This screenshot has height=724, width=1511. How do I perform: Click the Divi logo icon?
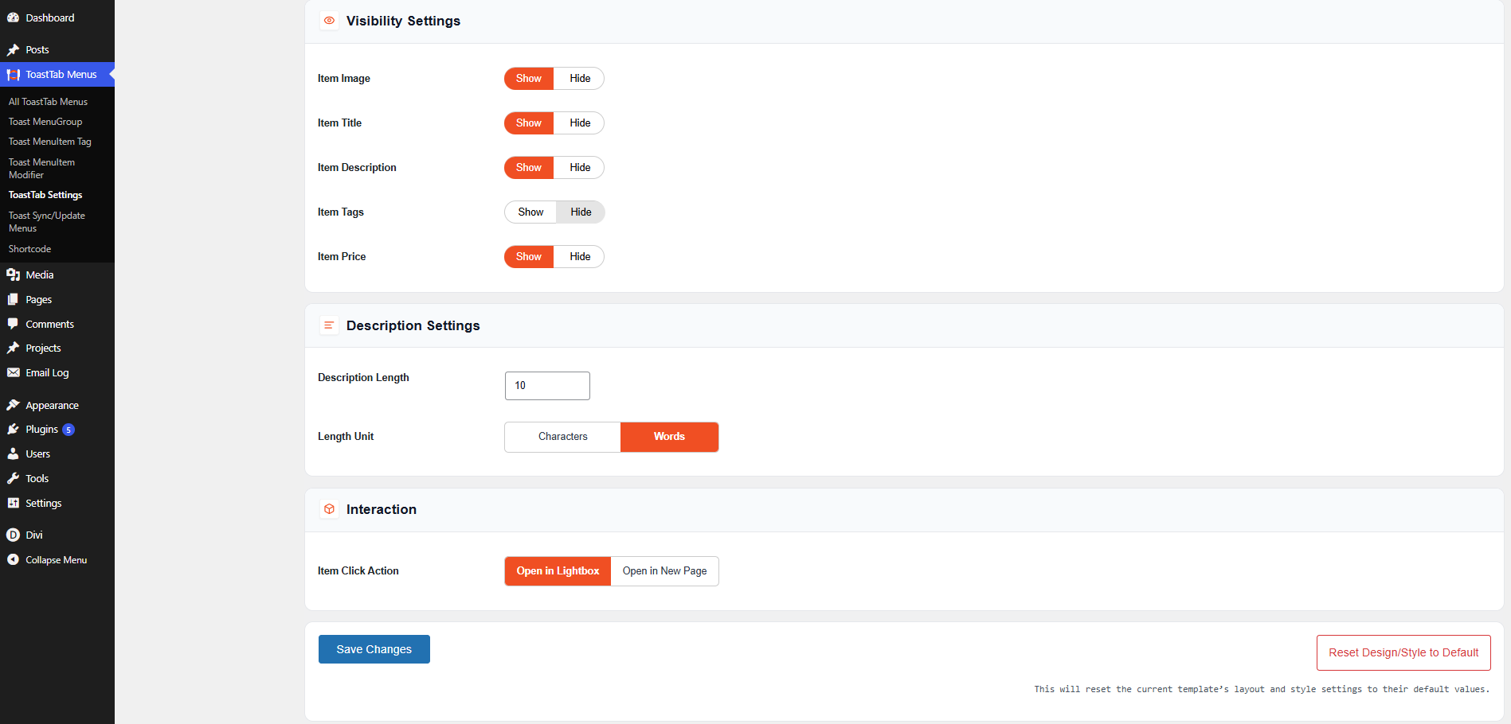[x=13, y=535]
